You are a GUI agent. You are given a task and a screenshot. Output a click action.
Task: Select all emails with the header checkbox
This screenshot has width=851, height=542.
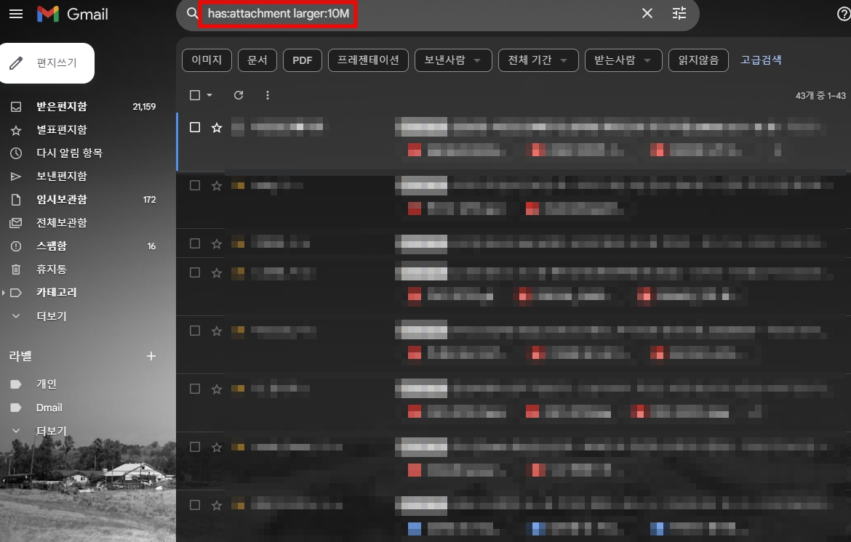(x=193, y=94)
